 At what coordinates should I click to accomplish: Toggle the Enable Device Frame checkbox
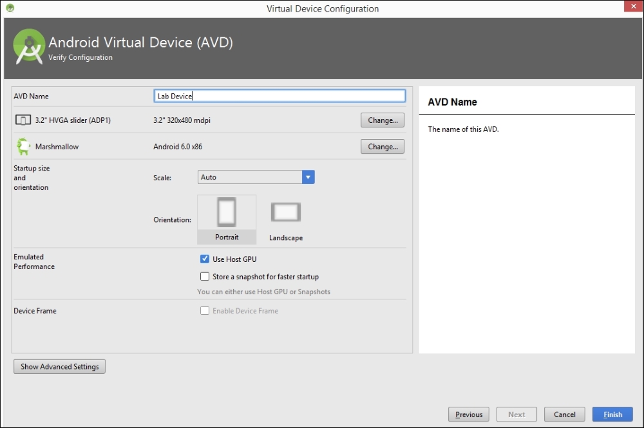[205, 311]
